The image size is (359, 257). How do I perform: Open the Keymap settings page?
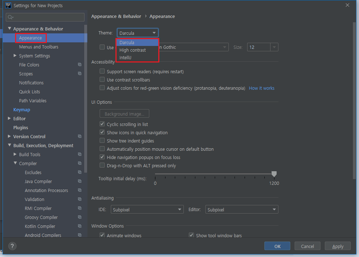[x=22, y=109]
